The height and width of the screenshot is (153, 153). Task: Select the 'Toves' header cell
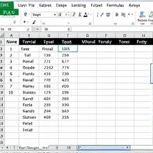[x=125, y=42]
